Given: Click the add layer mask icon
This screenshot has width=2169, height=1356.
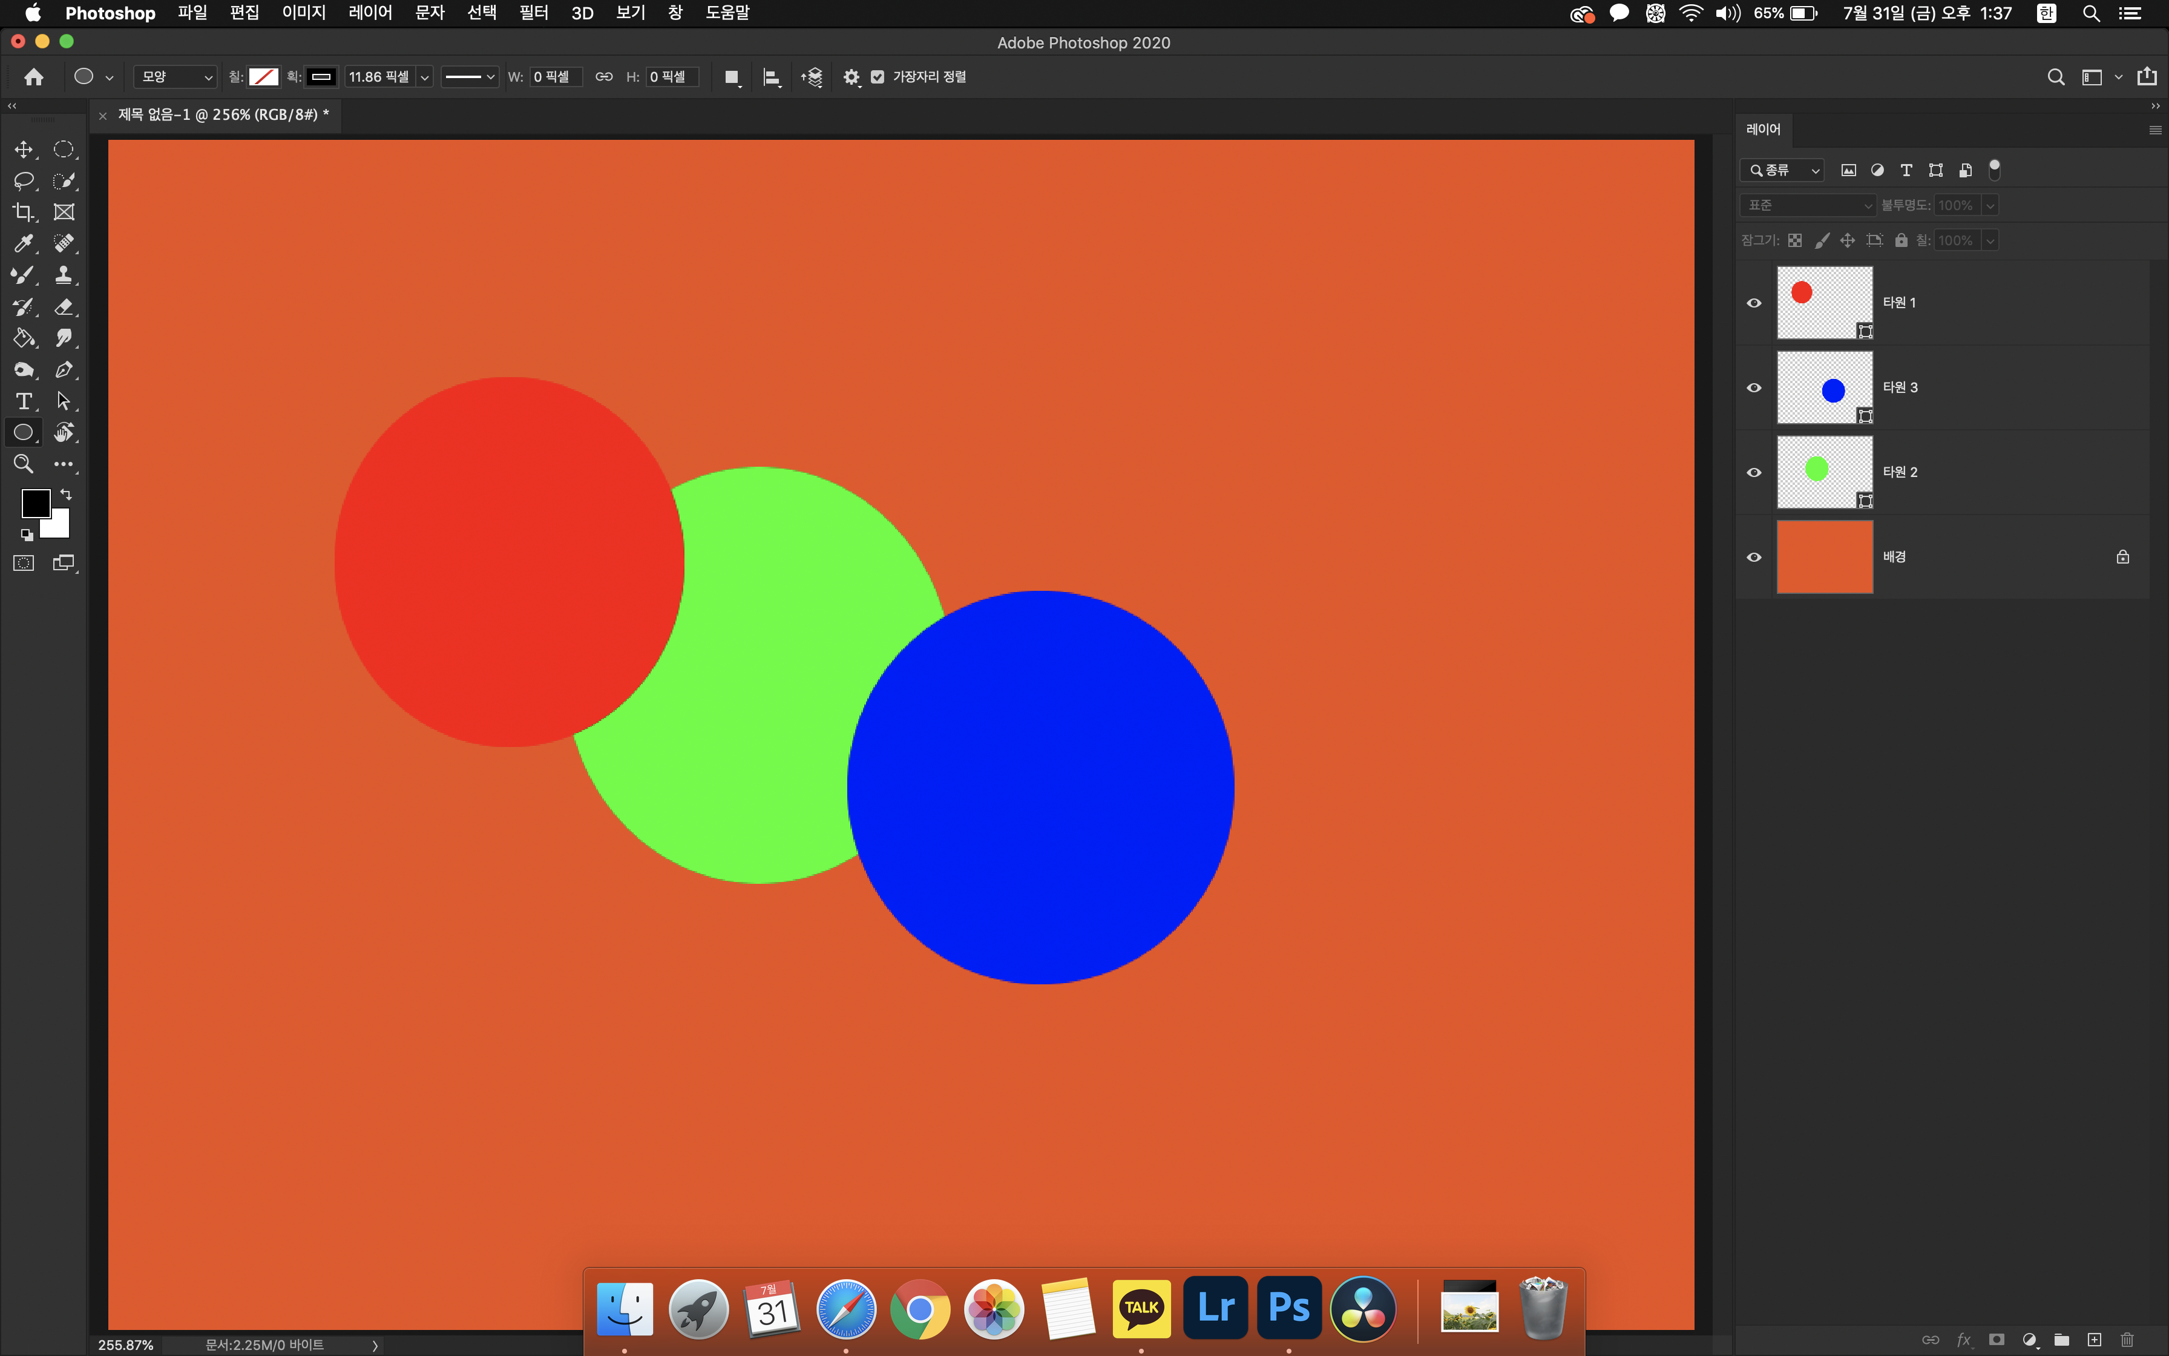Looking at the screenshot, I should [1996, 1340].
